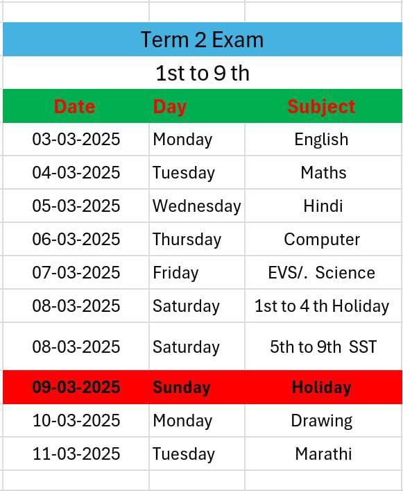Click the Drawing subject cell

click(x=323, y=420)
